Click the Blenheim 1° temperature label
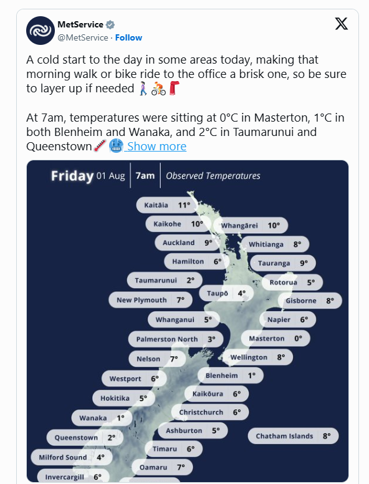Image resolution: width=369 pixels, height=484 pixels. (x=231, y=375)
